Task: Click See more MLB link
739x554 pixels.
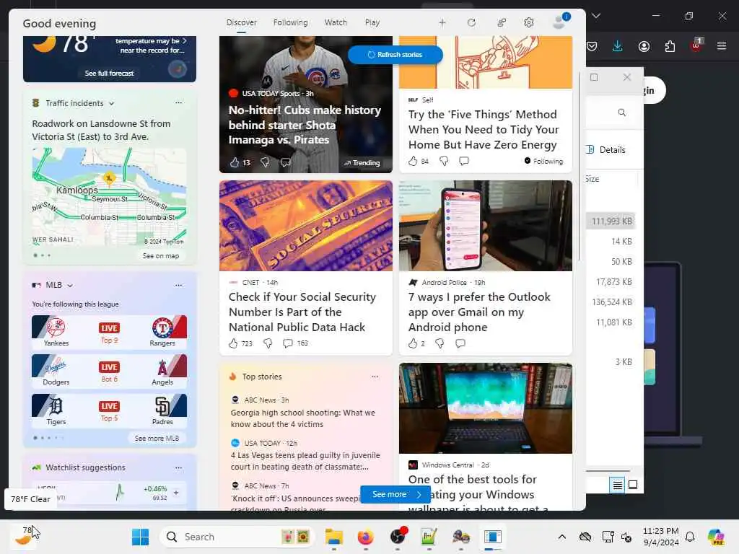Action: [157, 438]
